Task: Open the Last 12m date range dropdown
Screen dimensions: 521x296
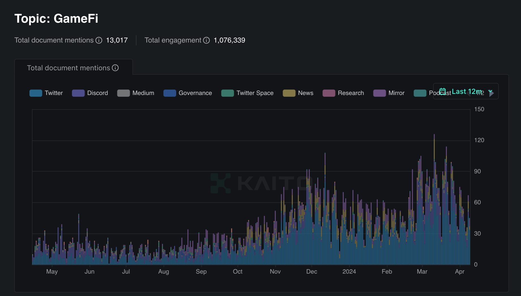Action: (466, 91)
